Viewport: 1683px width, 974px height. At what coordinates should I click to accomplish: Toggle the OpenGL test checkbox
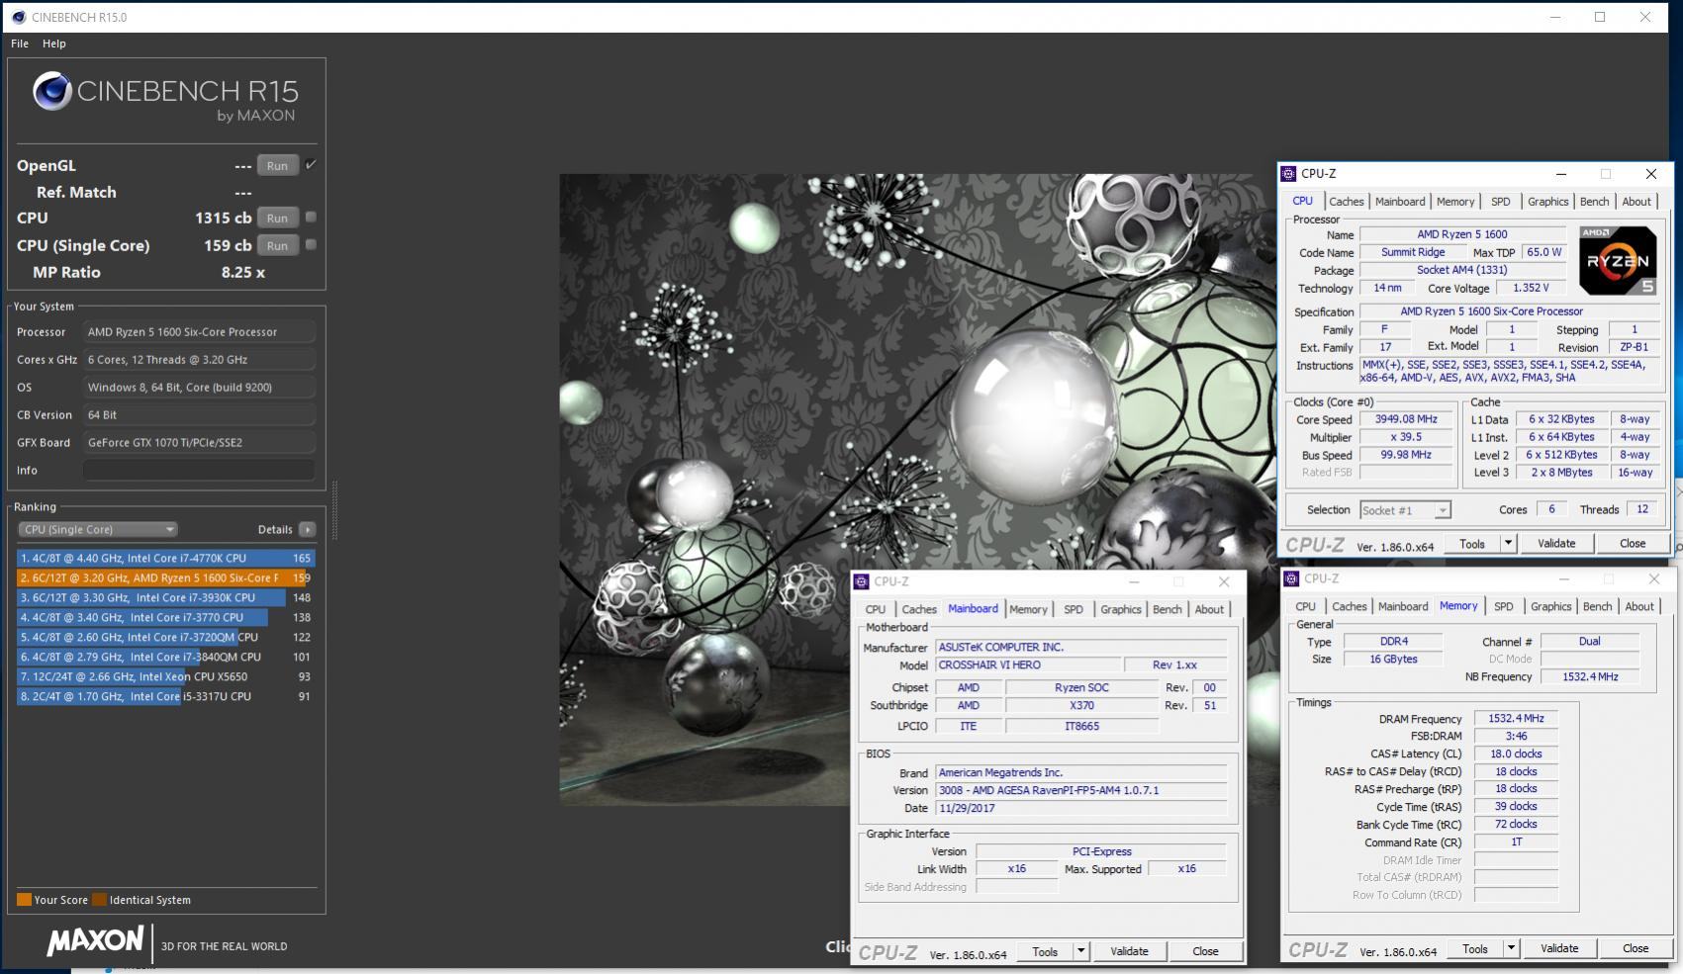(x=311, y=165)
